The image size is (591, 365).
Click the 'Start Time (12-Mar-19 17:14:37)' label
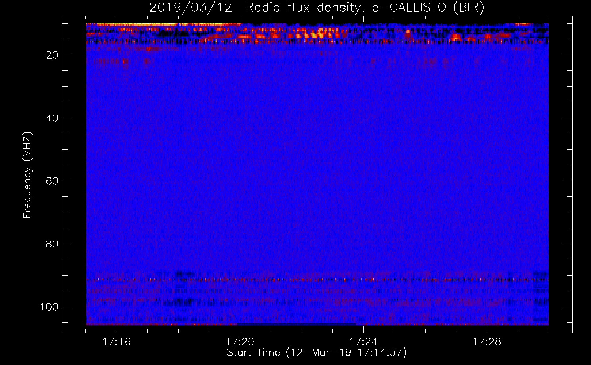[x=317, y=353]
